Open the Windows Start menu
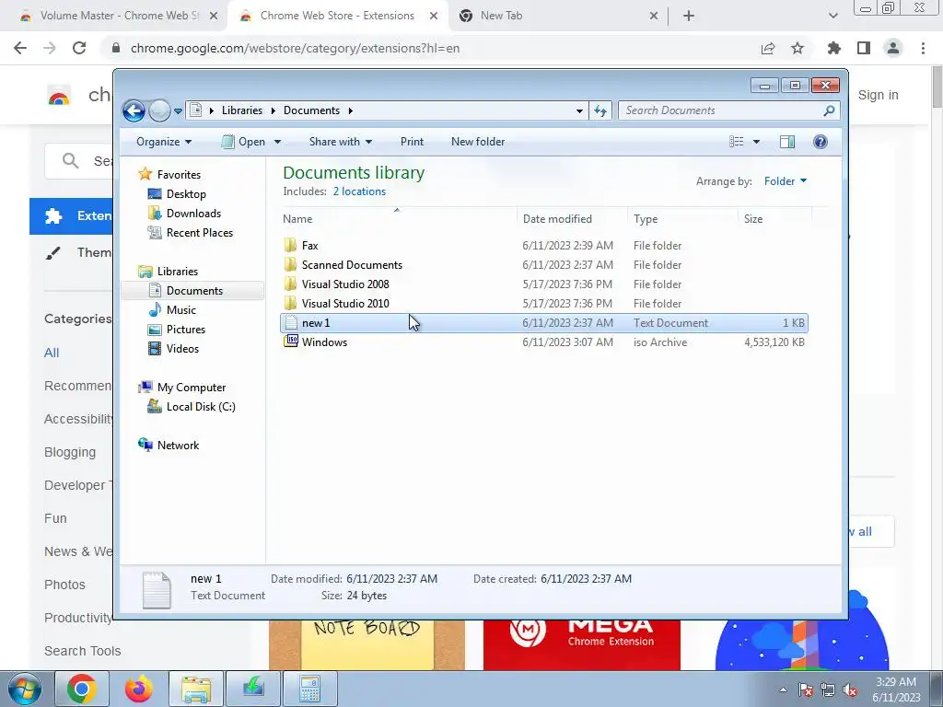Image resolution: width=943 pixels, height=707 pixels. pyautogui.click(x=25, y=689)
